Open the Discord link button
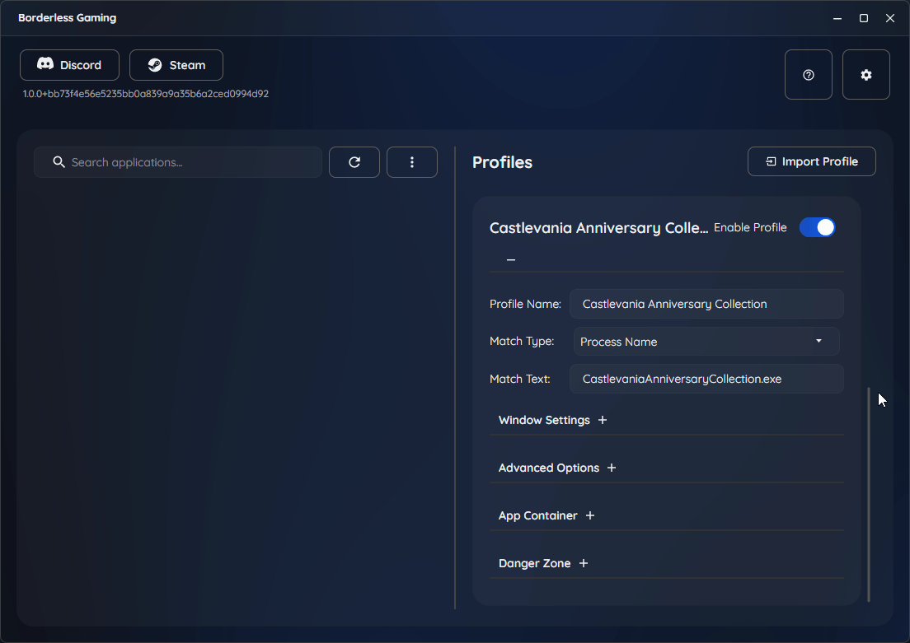The image size is (910, 643). [69, 65]
